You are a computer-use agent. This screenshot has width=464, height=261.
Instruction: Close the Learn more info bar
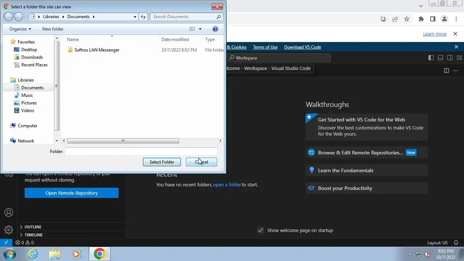click(x=455, y=34)
